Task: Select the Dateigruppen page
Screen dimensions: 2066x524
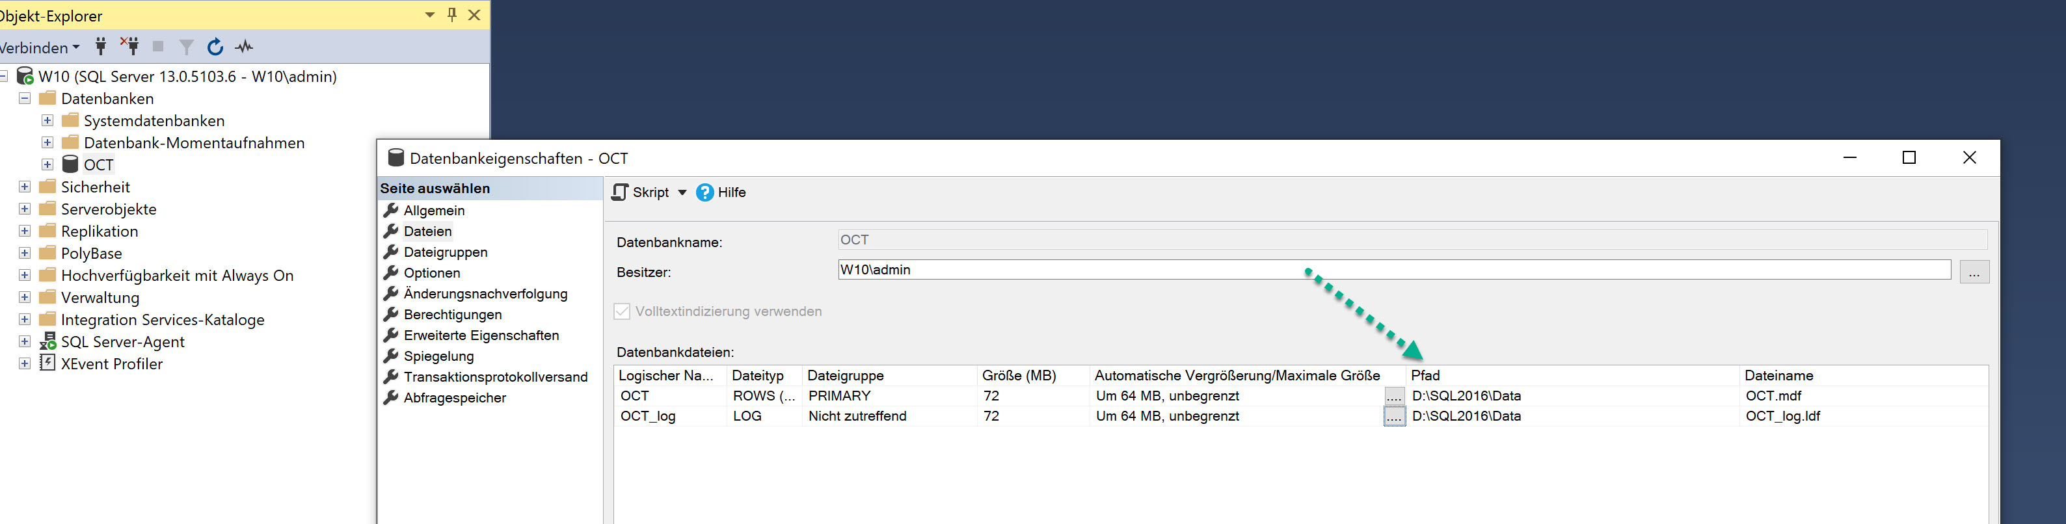Action: (x=445, y=252)
